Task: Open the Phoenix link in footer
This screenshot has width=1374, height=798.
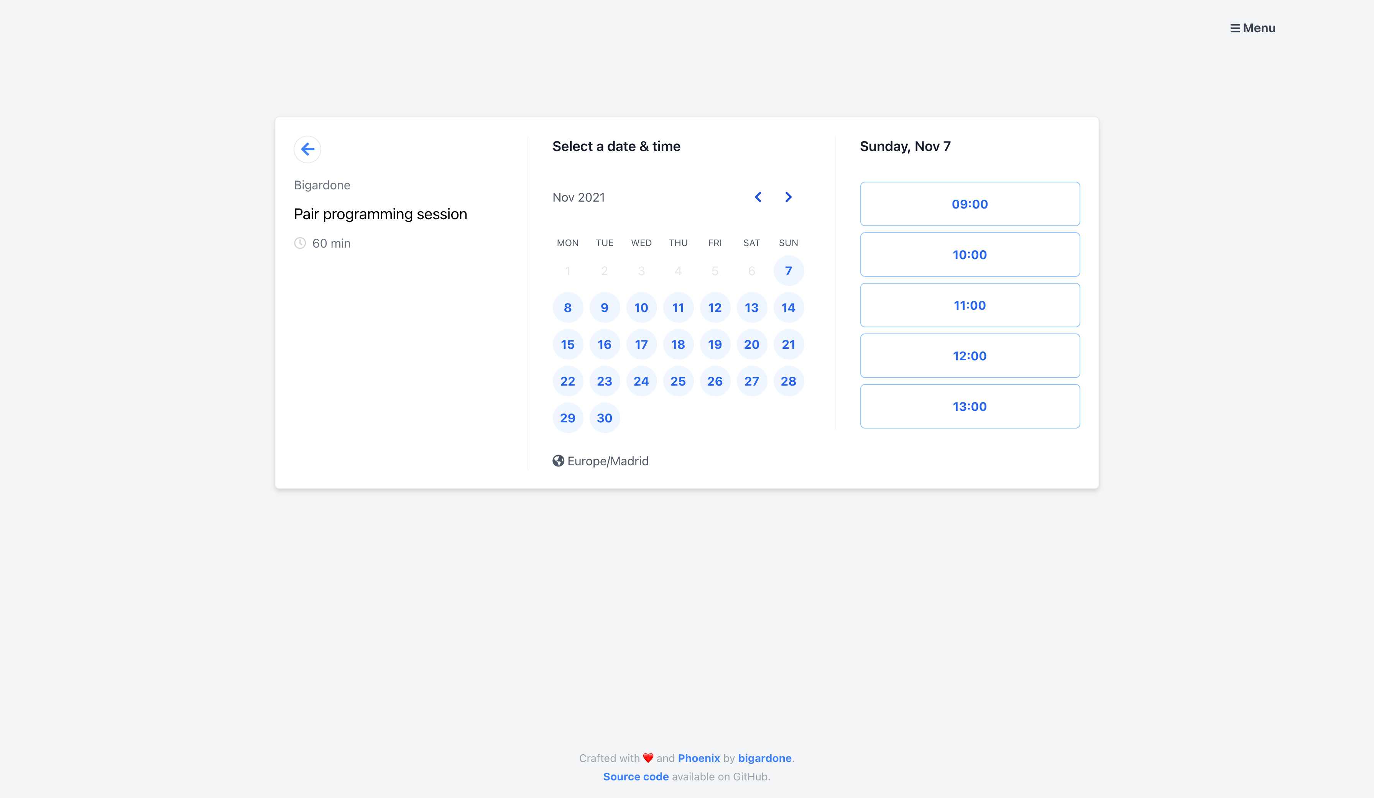Action: pos(699,758)
